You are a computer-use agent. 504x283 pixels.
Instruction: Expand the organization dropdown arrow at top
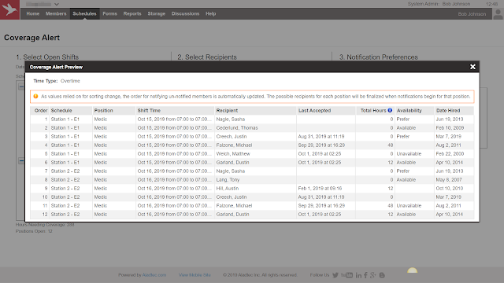pyautogui.click(x=57, y=4)
